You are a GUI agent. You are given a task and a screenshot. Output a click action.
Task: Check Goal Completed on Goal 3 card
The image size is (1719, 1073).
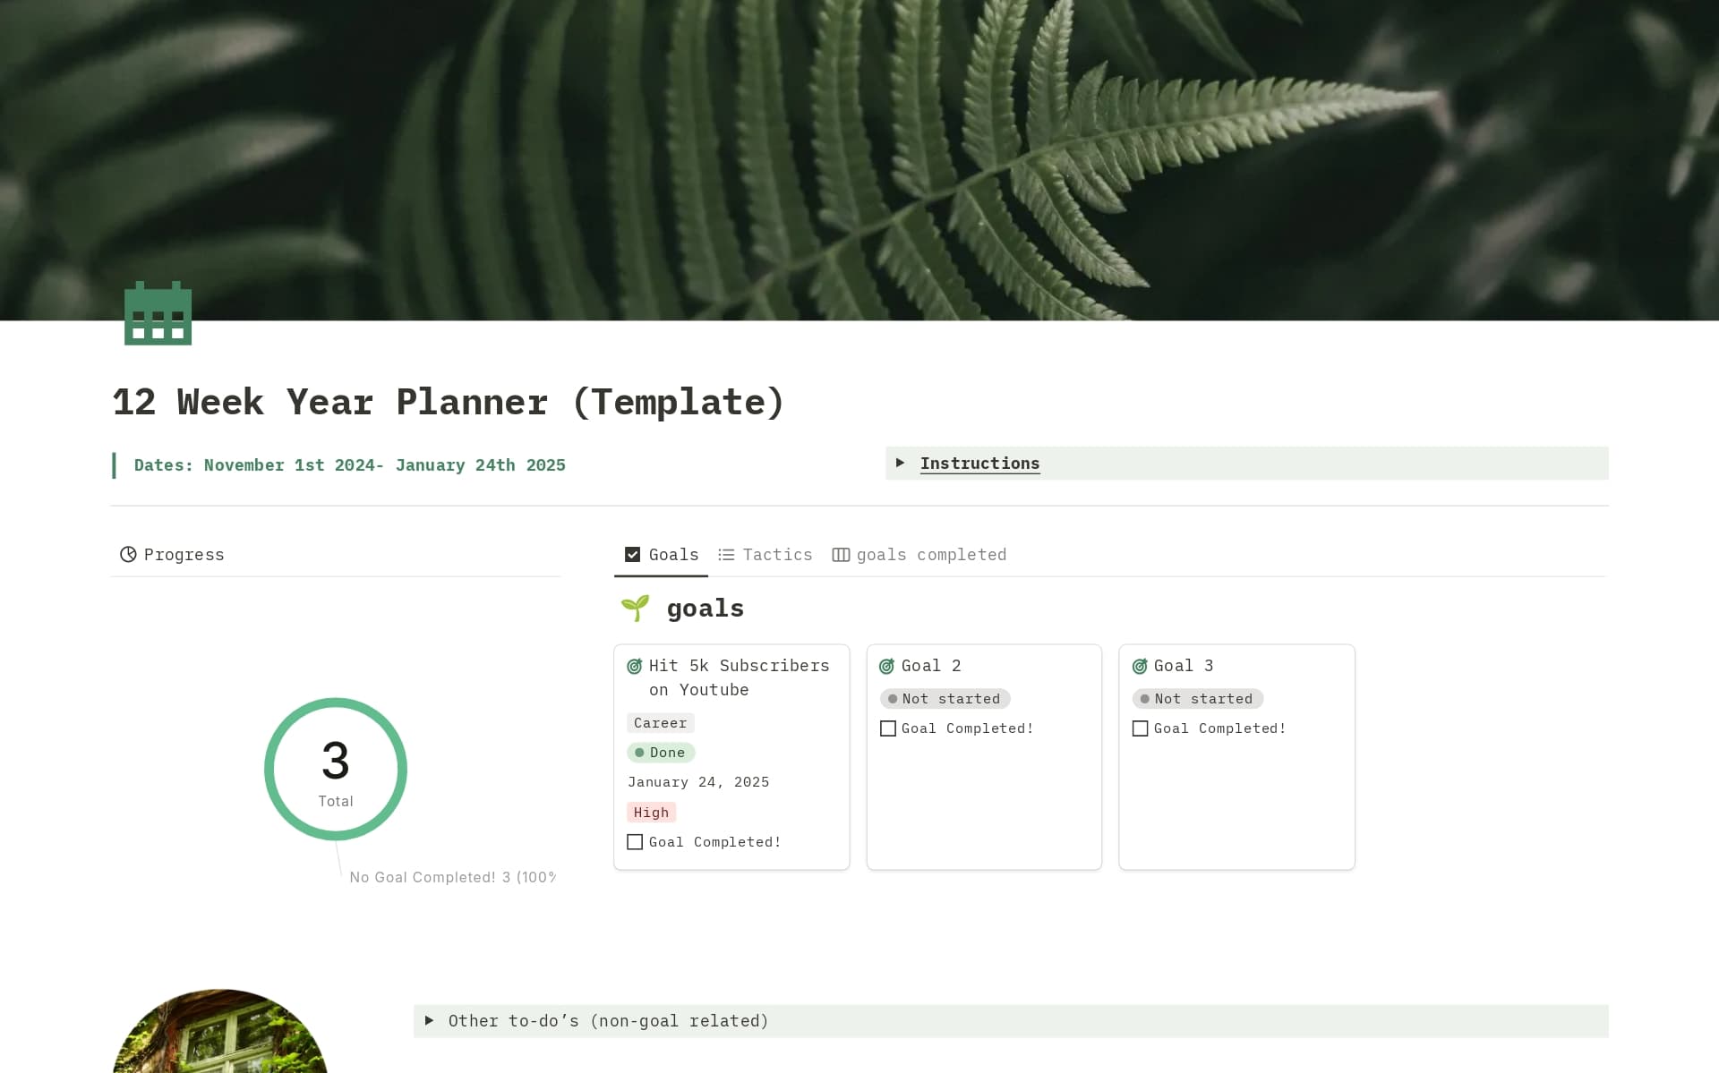[x=1141, y=728]
